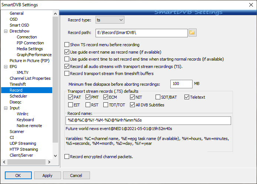Close the SmartDVB Settings window

pos(251,5)
